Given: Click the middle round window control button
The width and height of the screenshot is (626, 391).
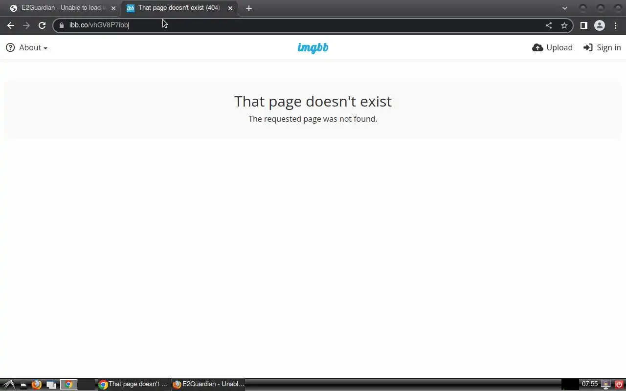Looking at the screenshot, I should click(x=600, y=8).
